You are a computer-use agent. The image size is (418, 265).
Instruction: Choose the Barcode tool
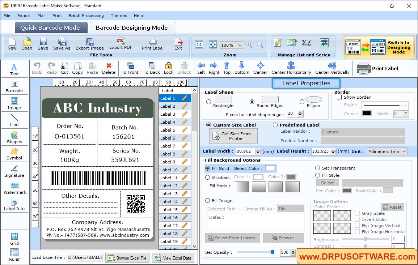tap(14, 87)
